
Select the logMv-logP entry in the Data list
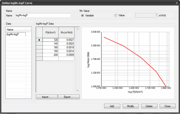tap(16, 34)
